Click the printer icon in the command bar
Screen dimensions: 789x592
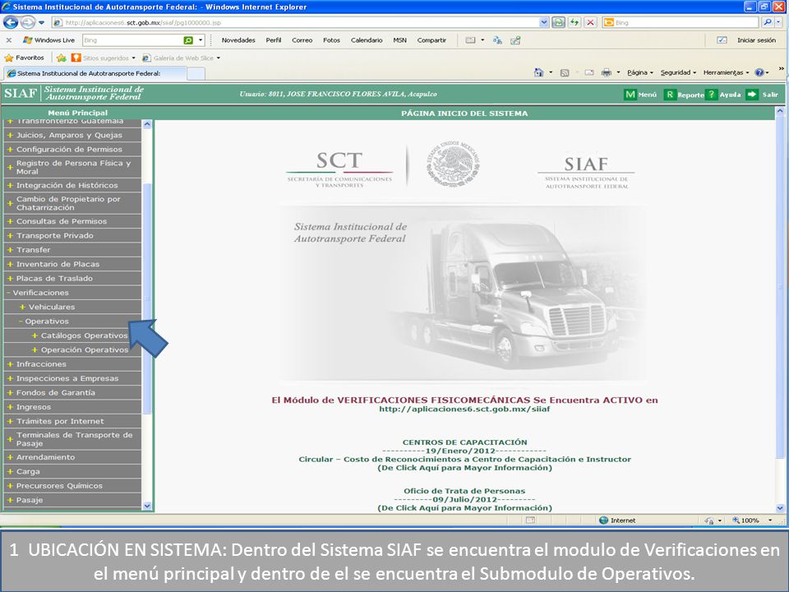pos(607,72)
